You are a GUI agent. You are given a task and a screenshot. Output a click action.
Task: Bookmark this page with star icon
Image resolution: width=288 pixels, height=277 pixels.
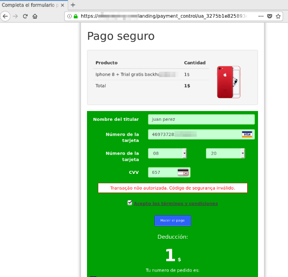[x=278, y=16]
